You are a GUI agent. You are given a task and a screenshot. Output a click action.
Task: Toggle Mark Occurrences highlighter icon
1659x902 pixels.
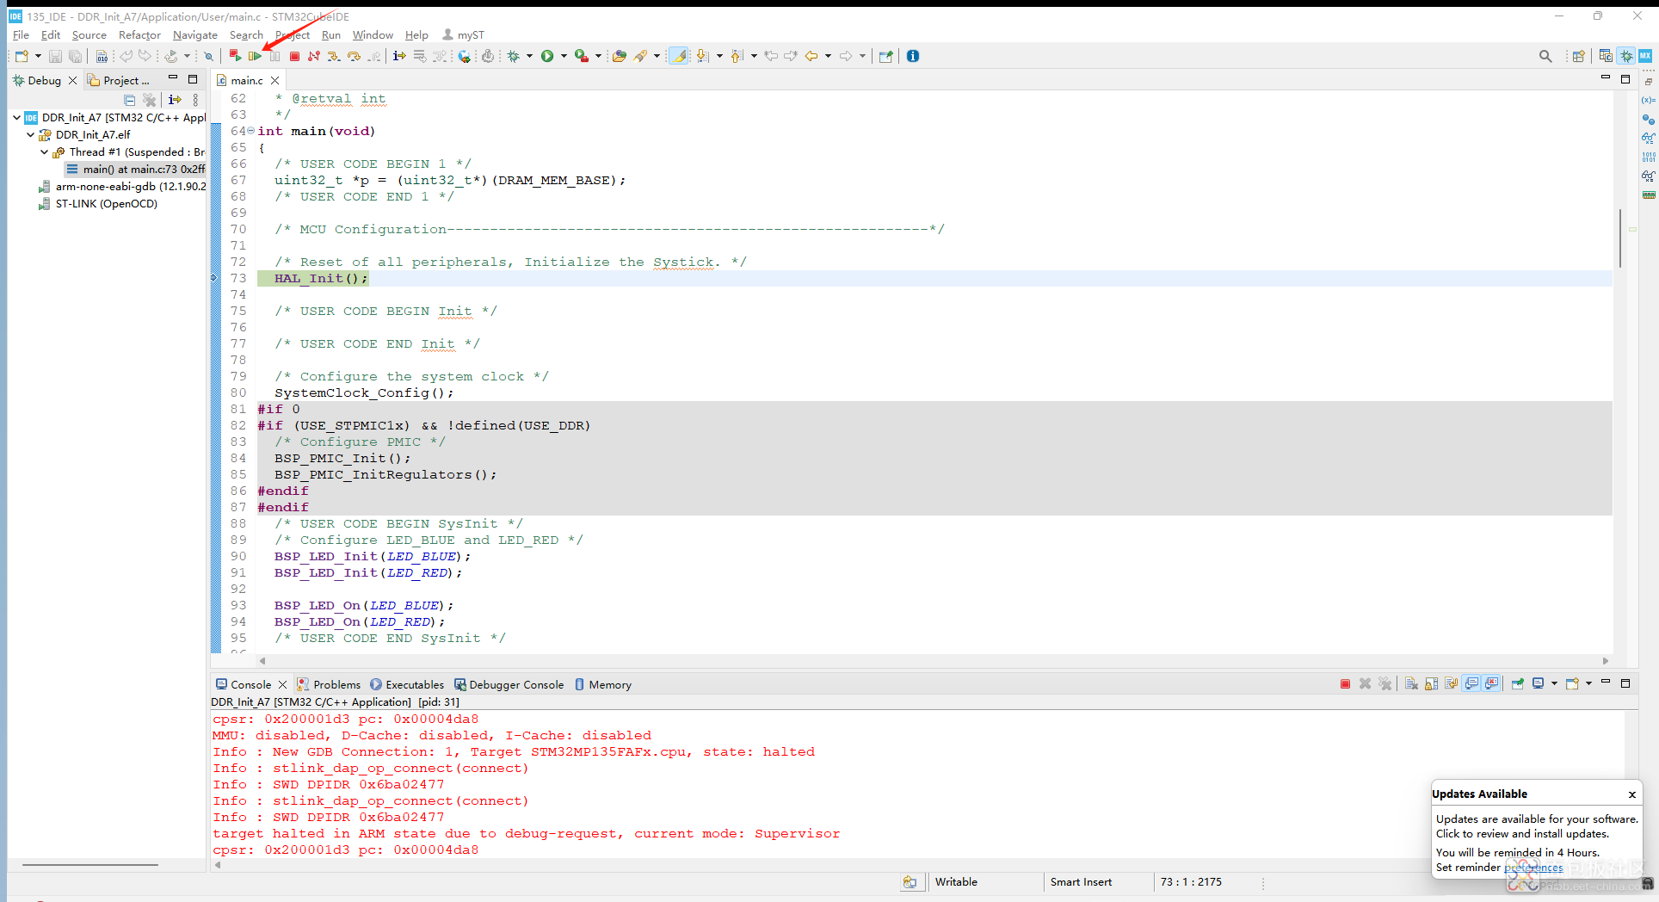pyautogui.click(x=679, y=56)
